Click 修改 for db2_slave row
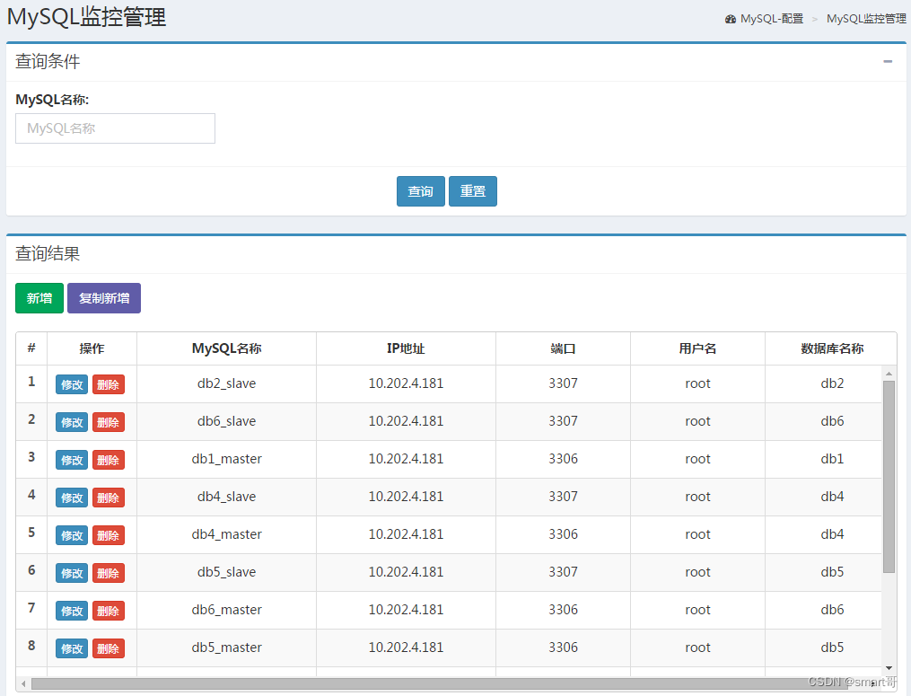 [x=72, y=384]
